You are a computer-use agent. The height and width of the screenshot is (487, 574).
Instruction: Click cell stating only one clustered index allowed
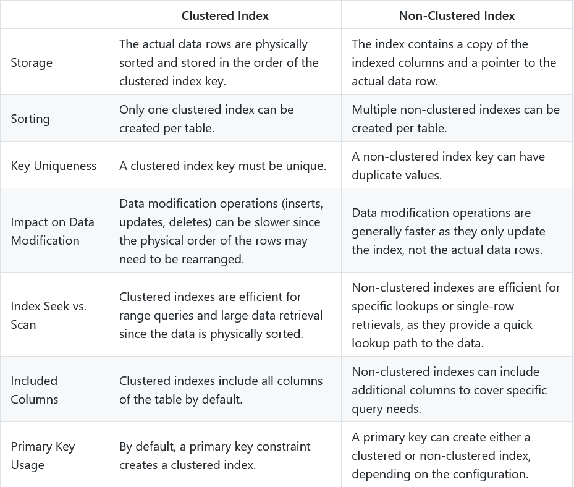pyautogui.click(x=206, y=119)
